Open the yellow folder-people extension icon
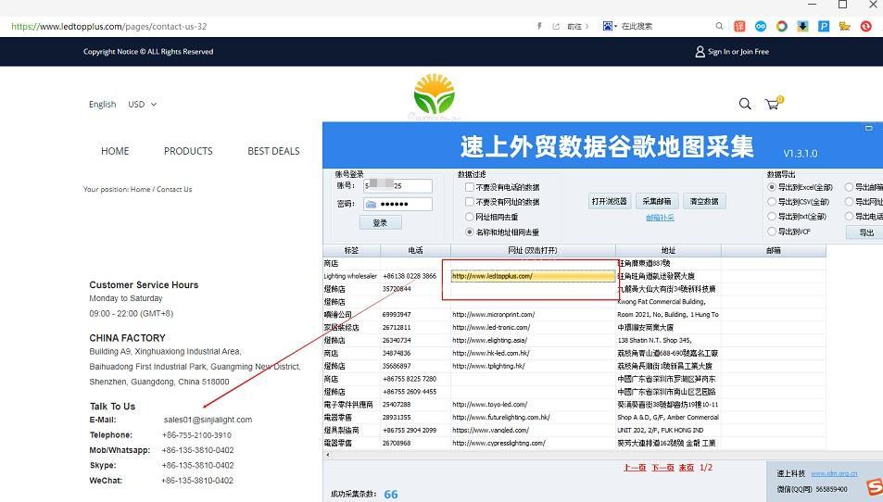This screenshot has height=502, width=883. (845, 26)
